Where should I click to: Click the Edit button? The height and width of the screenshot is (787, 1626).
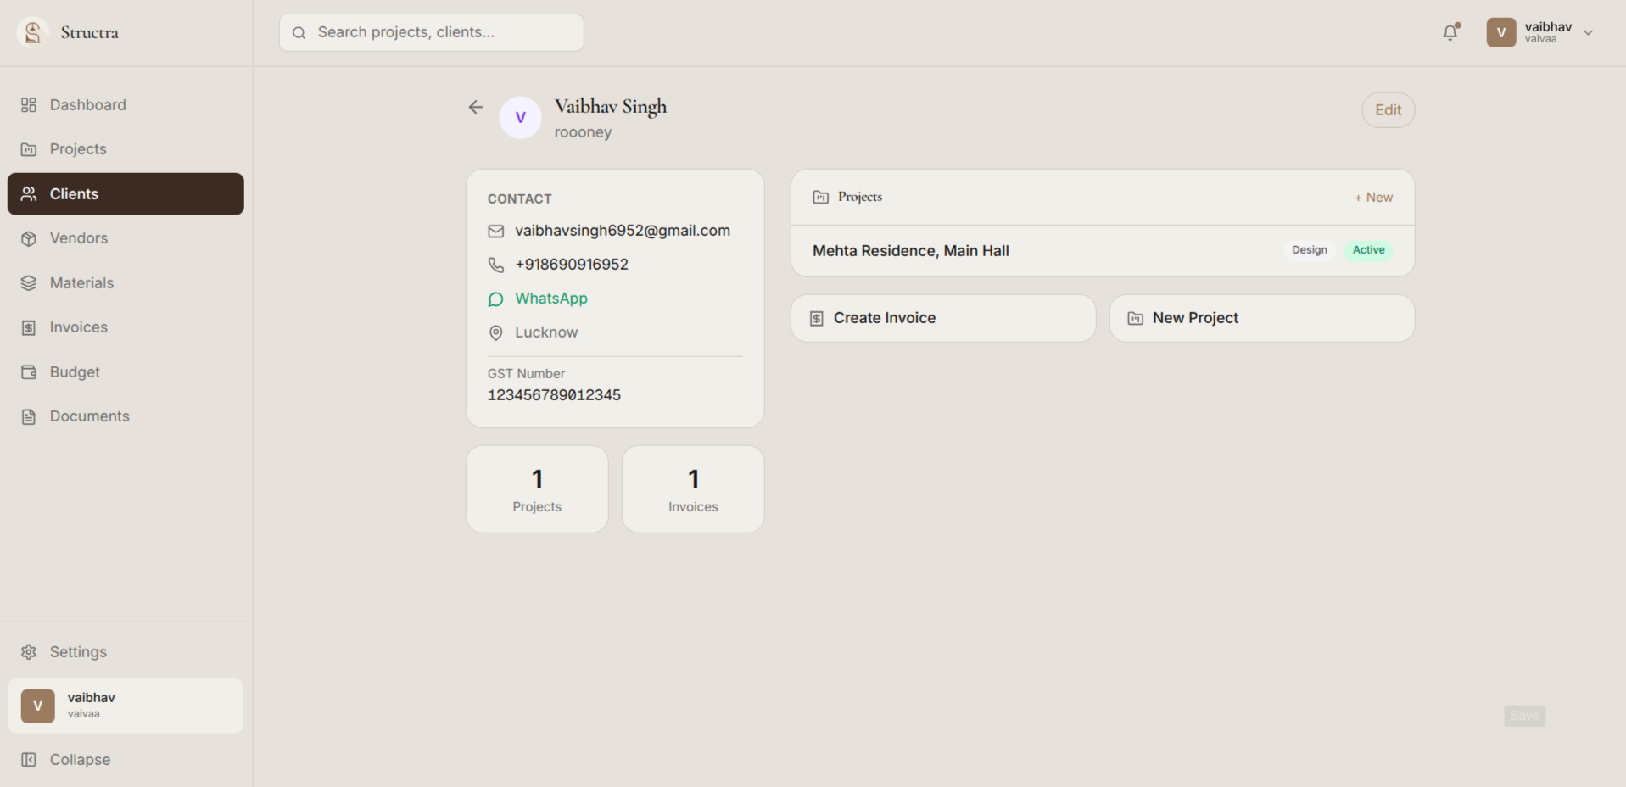1389,110
